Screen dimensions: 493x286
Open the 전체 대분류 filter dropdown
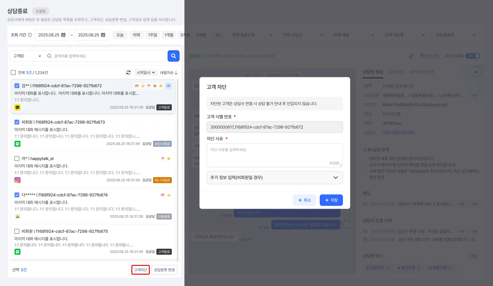click(404, 35)
